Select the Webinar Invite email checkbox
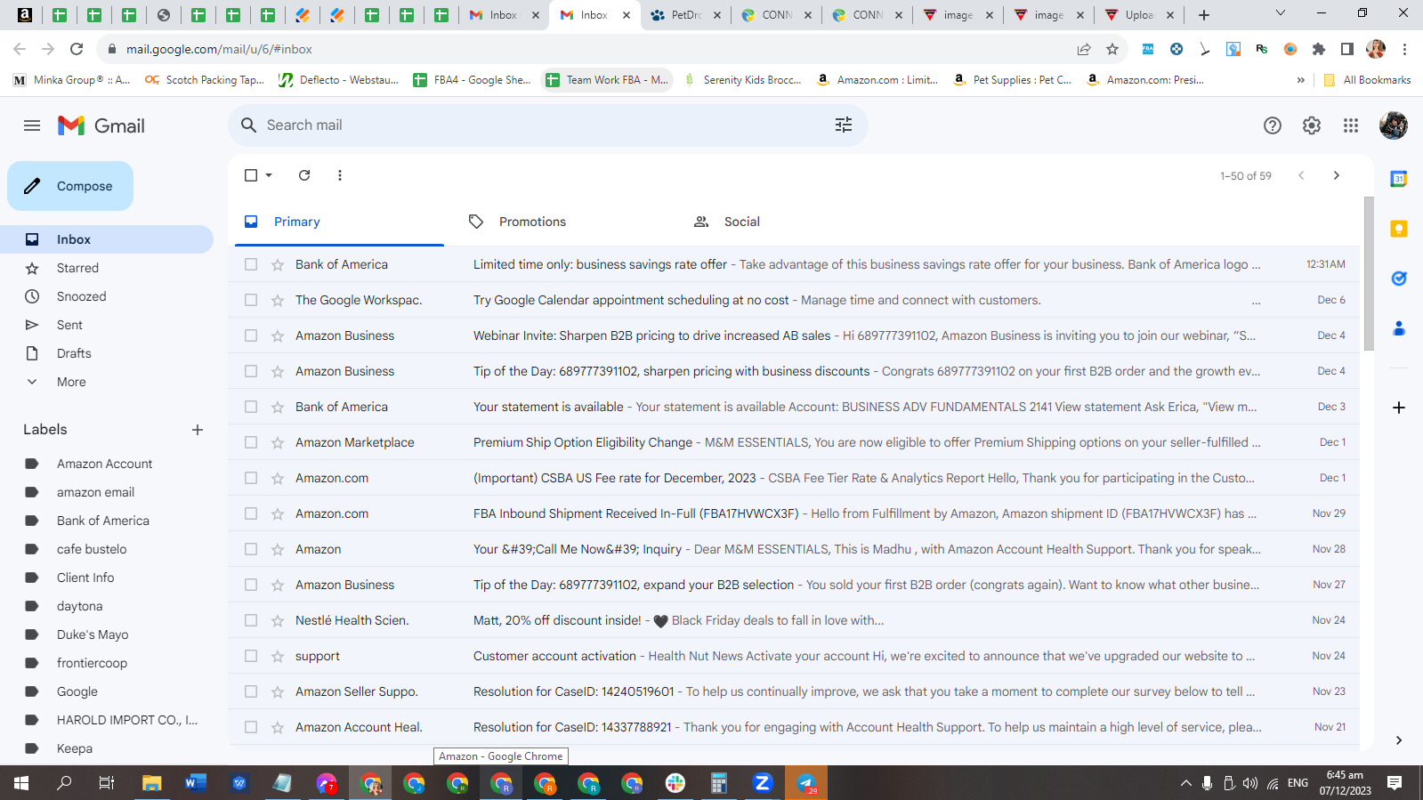 point(251,335)
